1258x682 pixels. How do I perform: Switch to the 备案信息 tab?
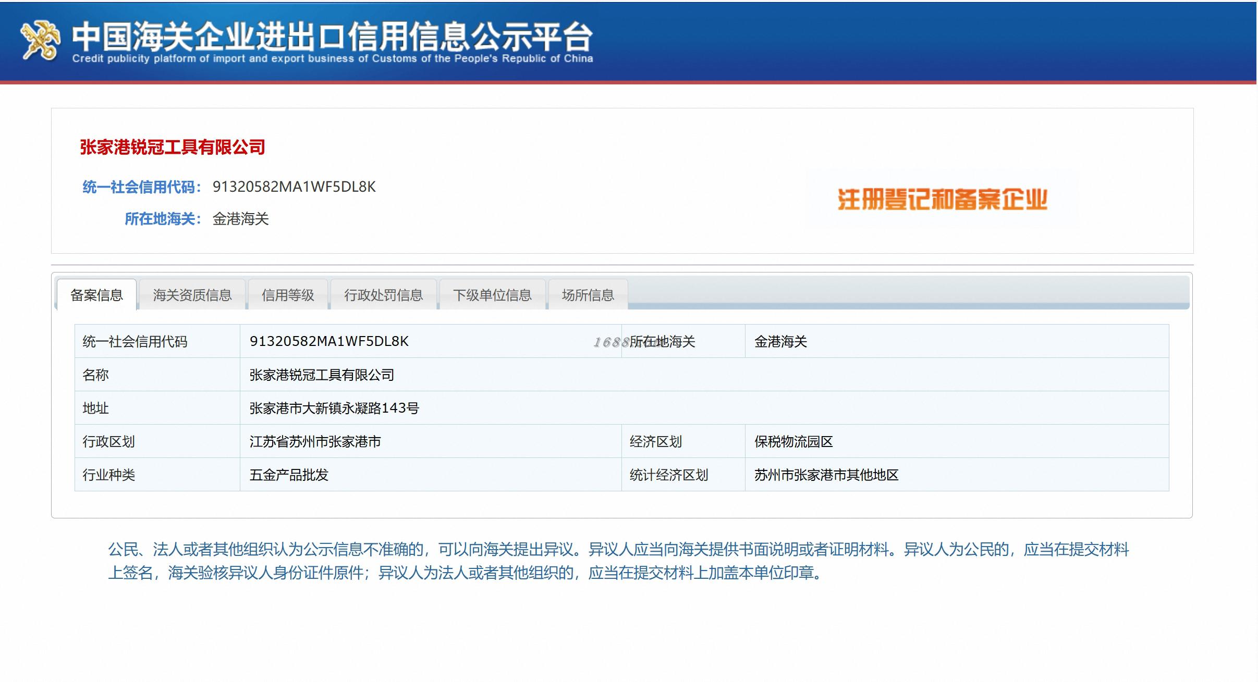tap(96, 295)
